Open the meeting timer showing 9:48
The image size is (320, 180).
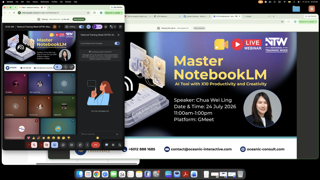click(x=97, y=27)
